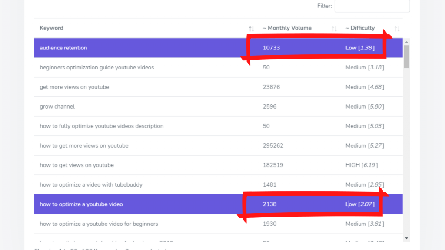The height and width of the screenshot is (250, 445).
Task: Click the Difficulty column sort arrows icon
Action: click(x=397, y=29)
